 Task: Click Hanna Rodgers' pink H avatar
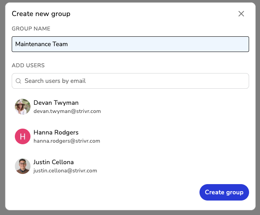[x=23, y=136]
